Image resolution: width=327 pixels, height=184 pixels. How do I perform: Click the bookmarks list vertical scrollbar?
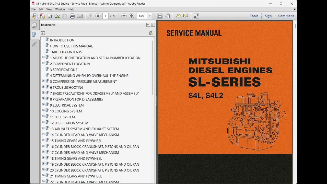(153, 68)
